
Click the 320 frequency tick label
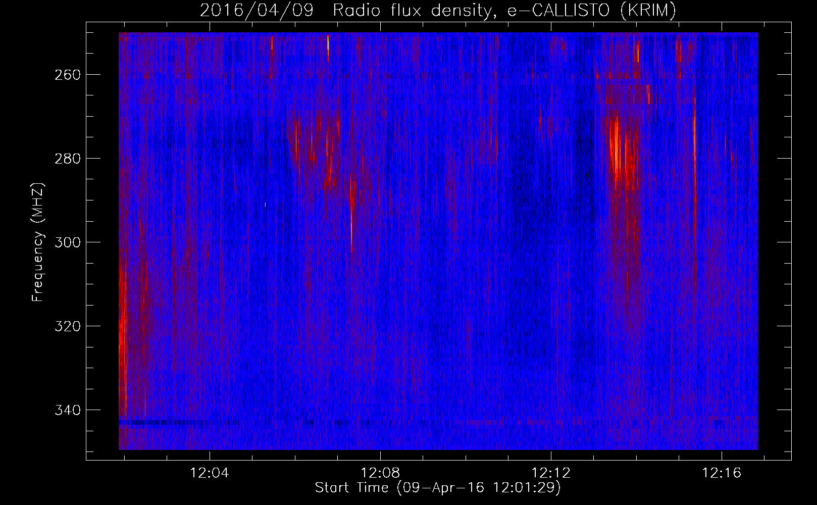67,326
